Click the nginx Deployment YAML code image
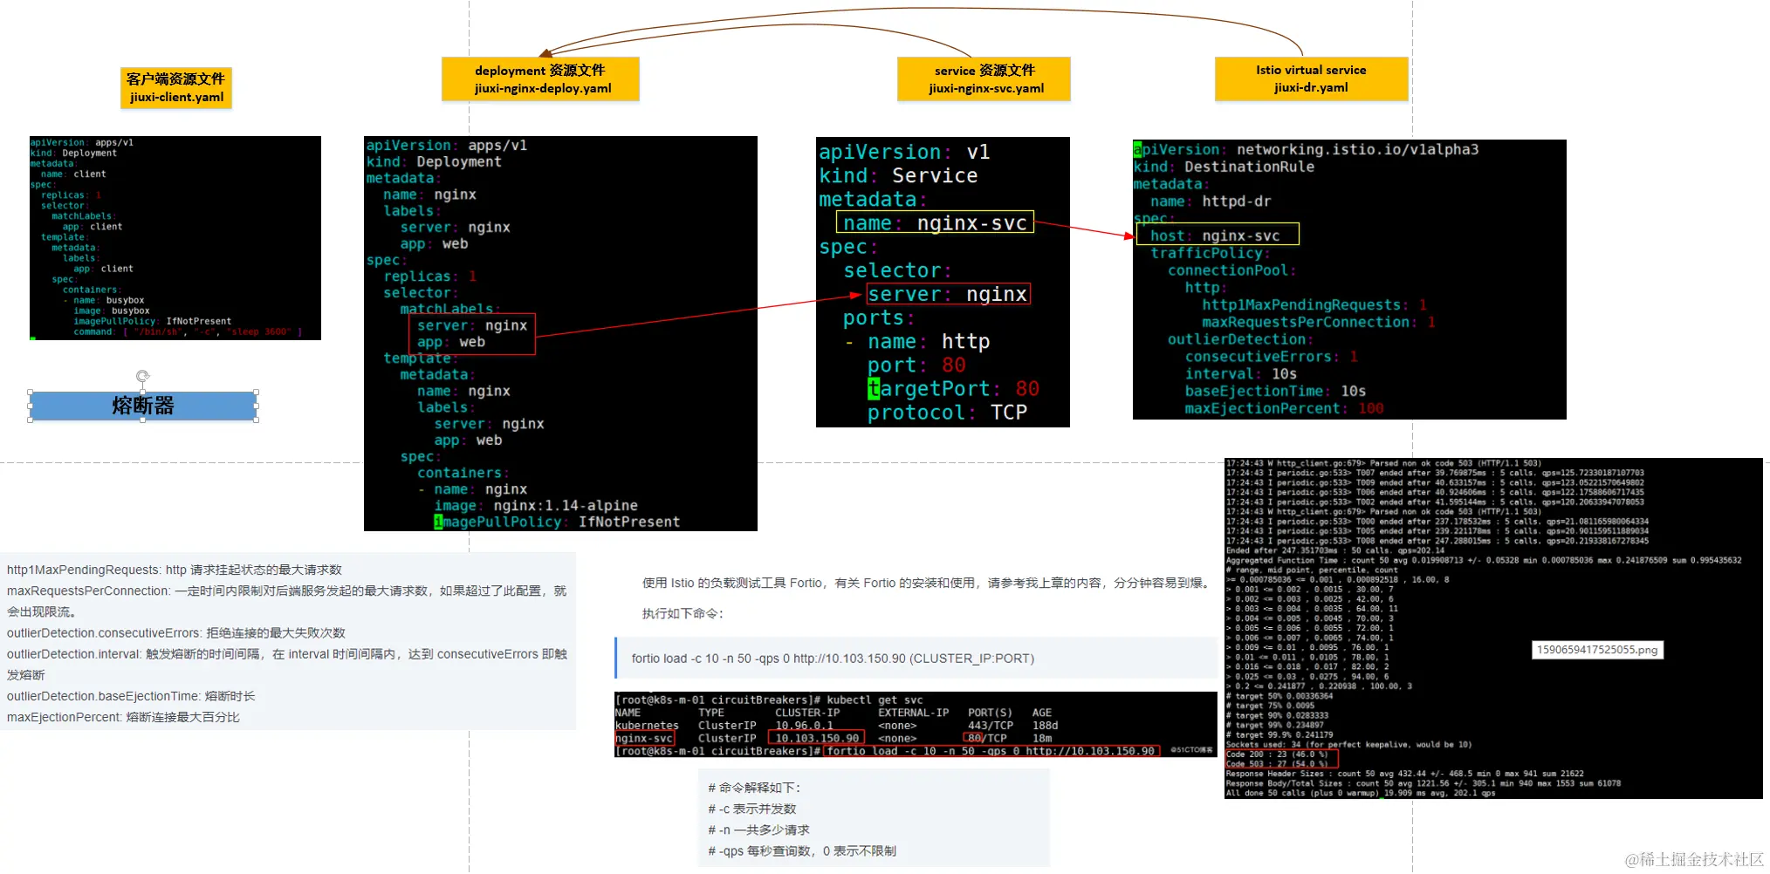1770x874 pixels. click(x=560, y=333)
